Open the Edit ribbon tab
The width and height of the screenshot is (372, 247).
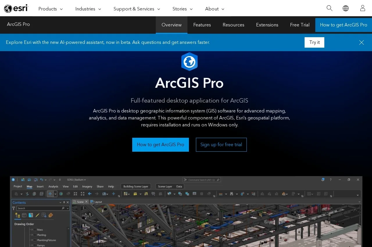[75, 187]
